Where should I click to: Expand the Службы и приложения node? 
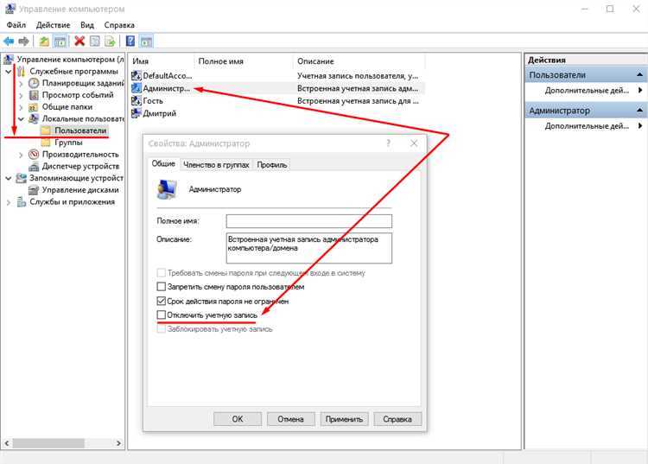click(9, 202)
